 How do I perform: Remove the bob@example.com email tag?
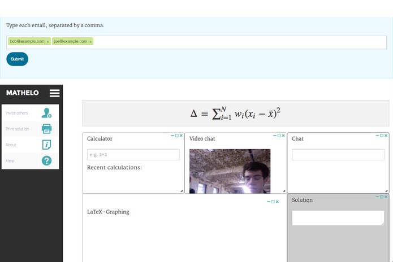pyautogui.click(x=47, y=42)
